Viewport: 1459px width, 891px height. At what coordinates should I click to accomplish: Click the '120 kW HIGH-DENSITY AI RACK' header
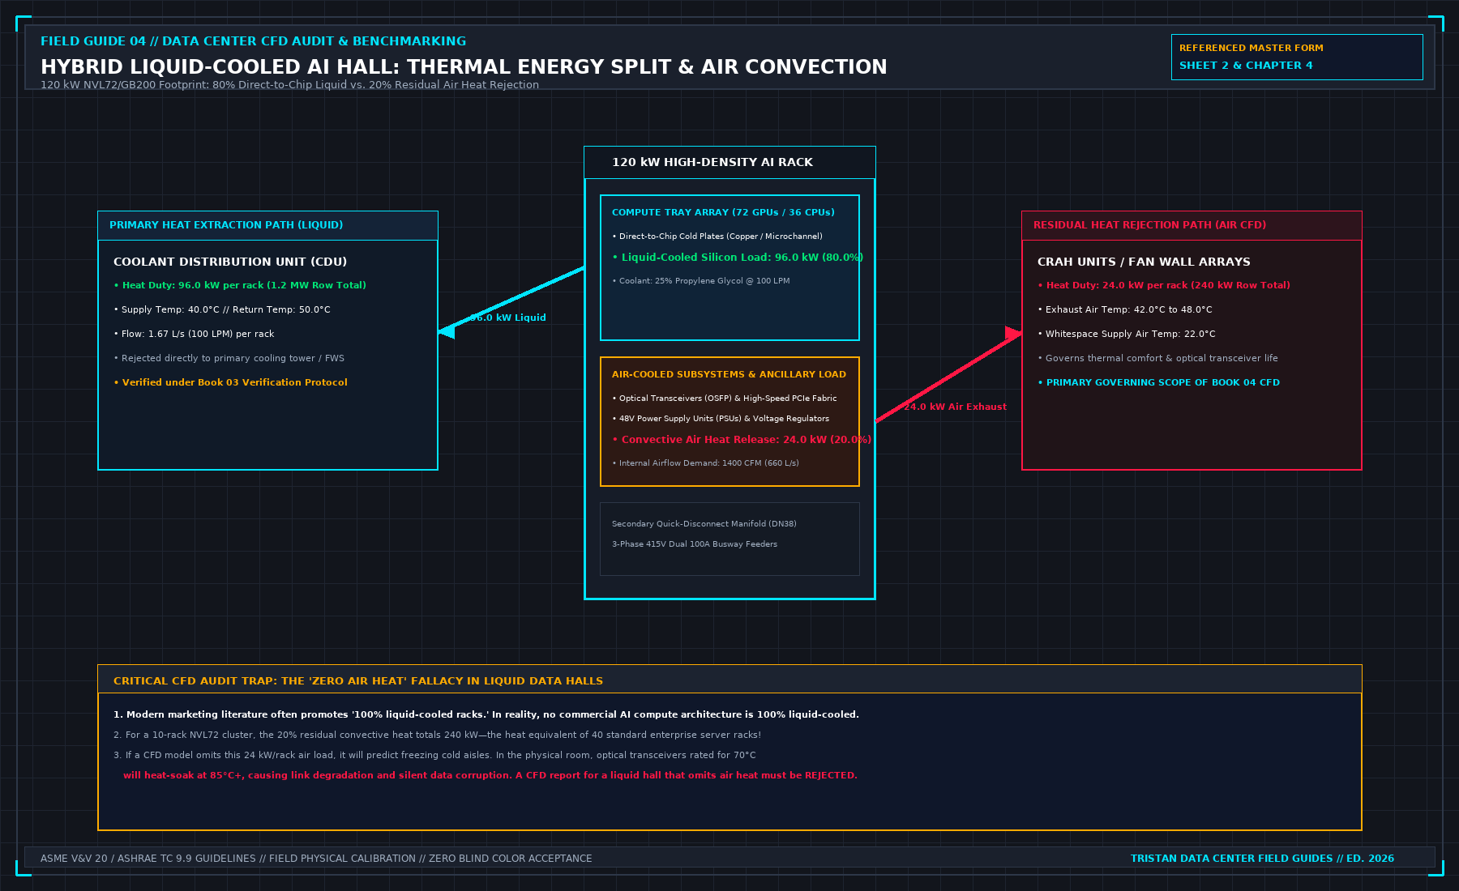(712, 162)
